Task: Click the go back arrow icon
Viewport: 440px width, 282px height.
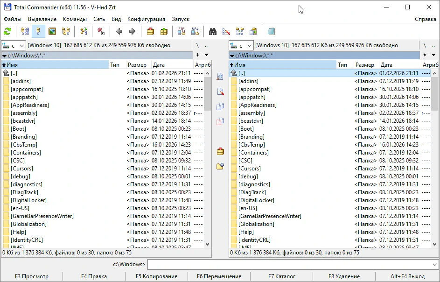Action: coord(119,32)
